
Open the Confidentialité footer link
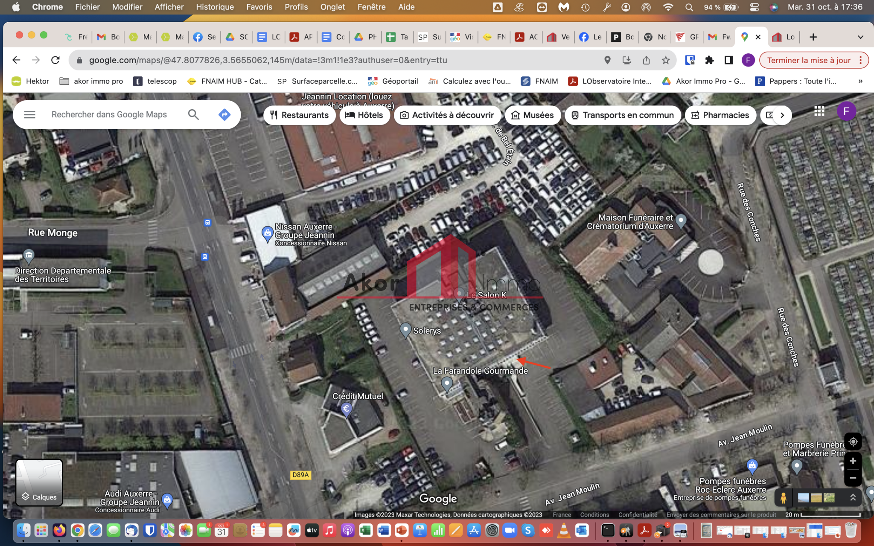point(638,515)
